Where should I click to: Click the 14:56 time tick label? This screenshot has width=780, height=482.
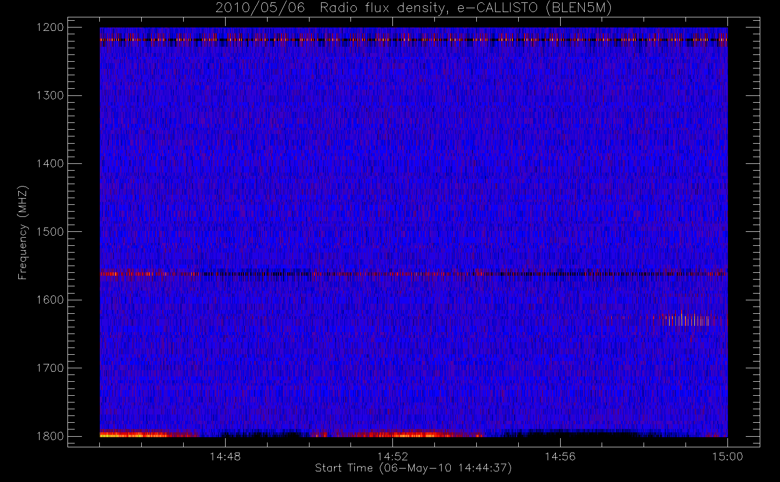click(560, 456)
